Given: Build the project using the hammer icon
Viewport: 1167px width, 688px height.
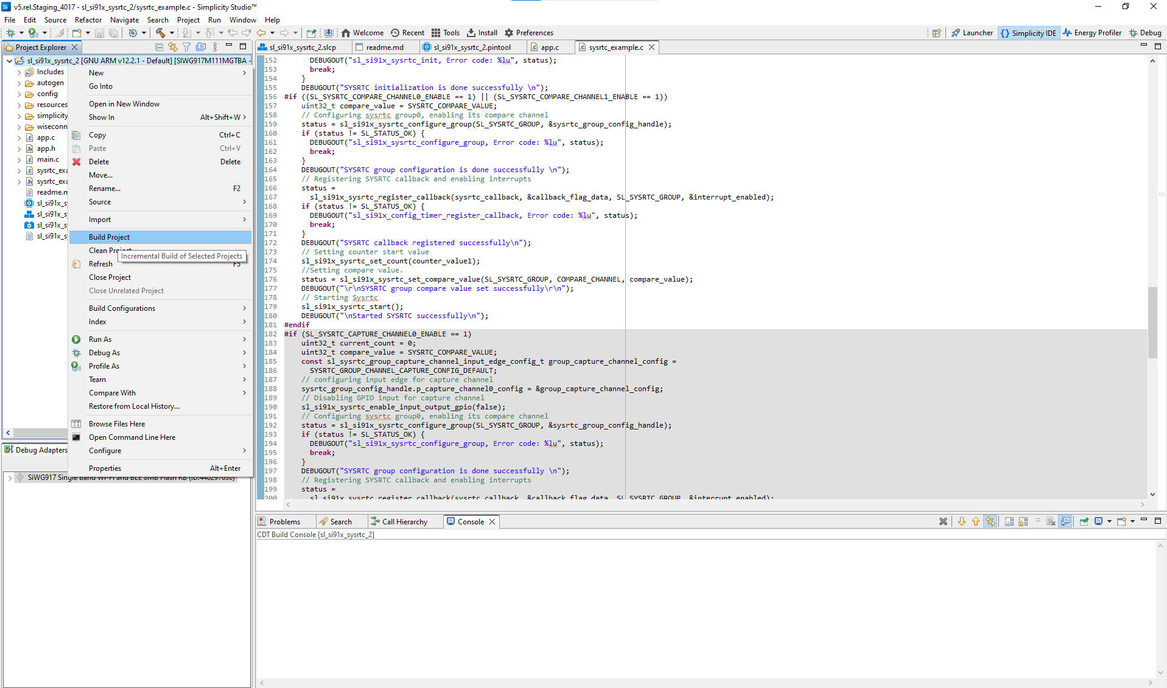Looking at the screenshot, I should pyautogui.click(x=161, y=33).
